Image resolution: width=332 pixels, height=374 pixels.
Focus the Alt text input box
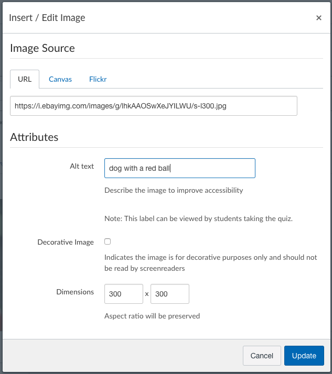(179, 168)
